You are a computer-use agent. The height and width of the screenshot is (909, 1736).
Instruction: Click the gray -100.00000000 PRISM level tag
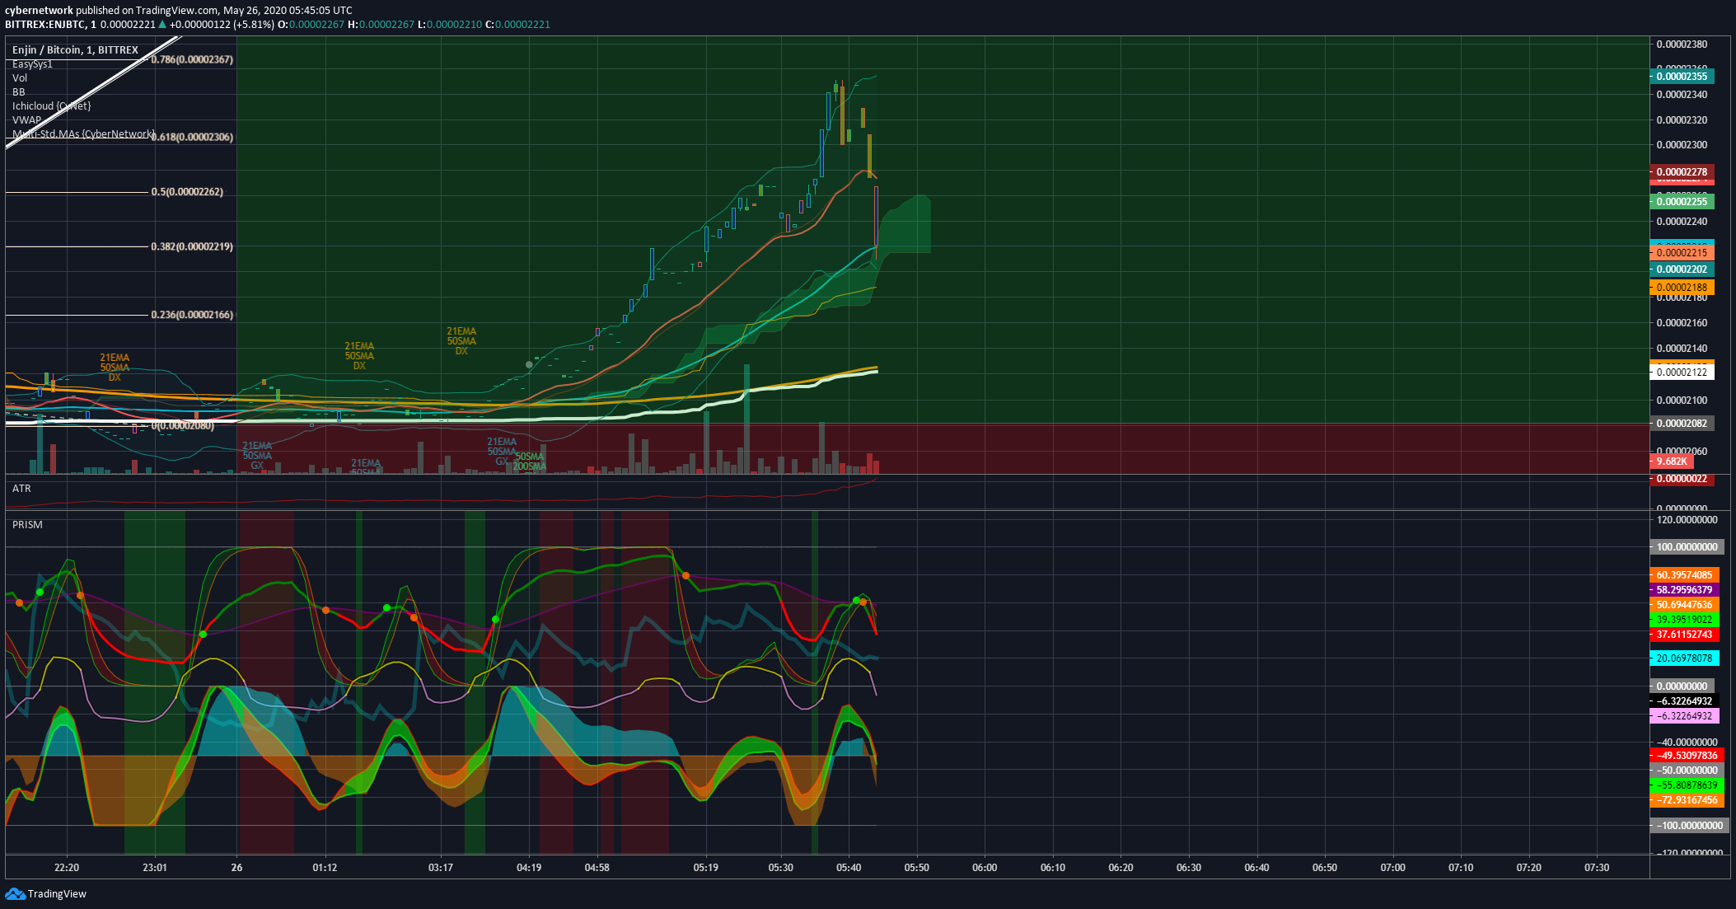click(x=1689, y=826)
